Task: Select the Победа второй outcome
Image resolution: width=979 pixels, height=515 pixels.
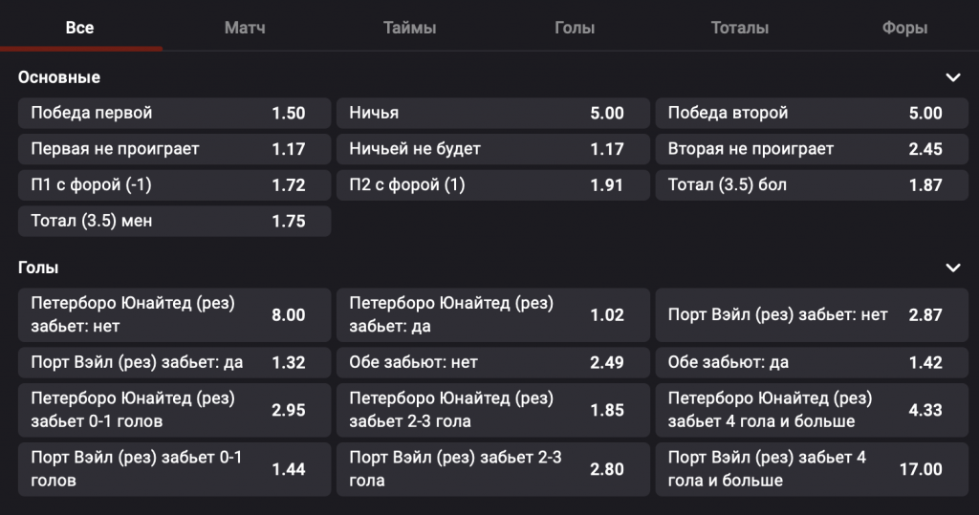Action: 811,113
